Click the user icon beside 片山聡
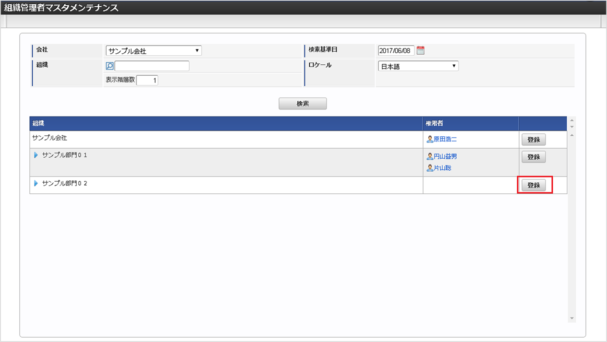Screen dimensions: 607x342 pos(430,168)
